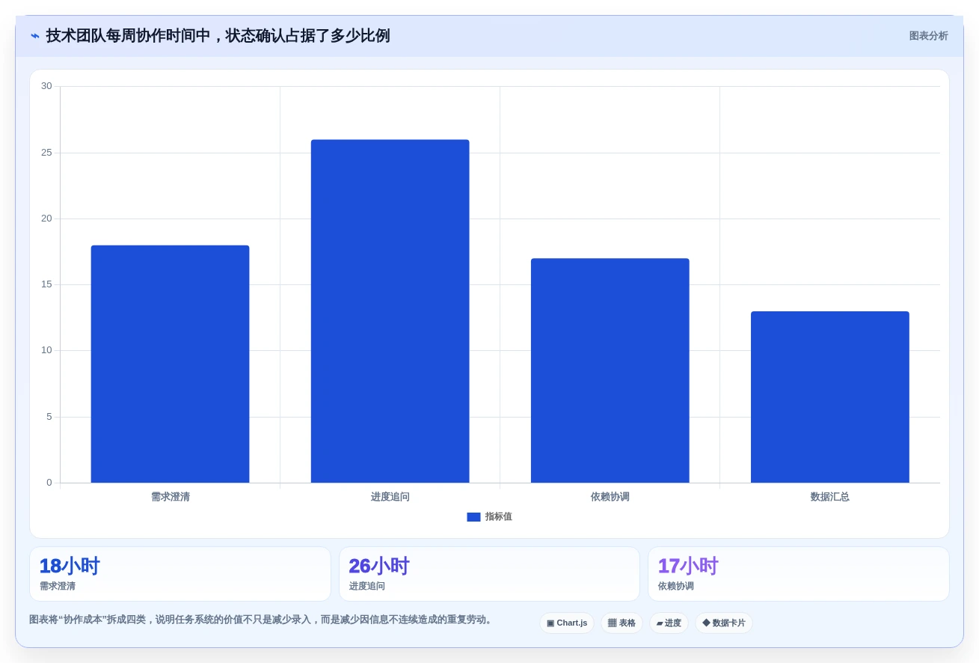979x663 pixels.
Task: Select the 需求澄清 bar in chart
Action: coord(170,364)
